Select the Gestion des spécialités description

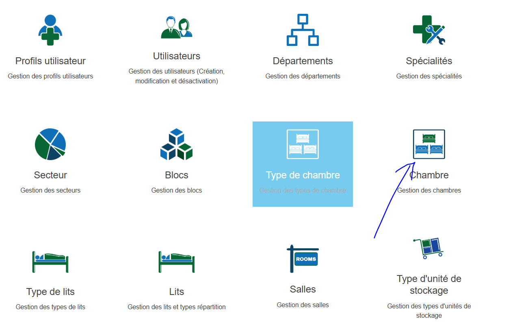pos(429,76)
